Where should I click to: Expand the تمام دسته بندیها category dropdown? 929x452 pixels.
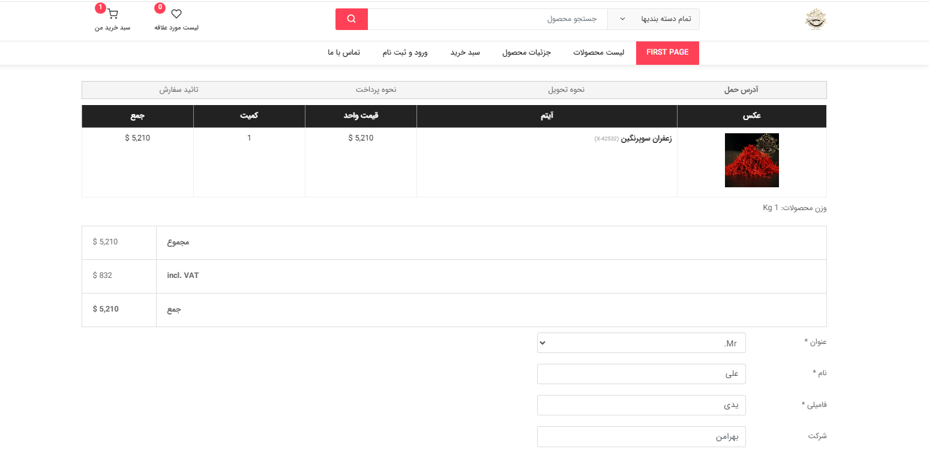653,19
